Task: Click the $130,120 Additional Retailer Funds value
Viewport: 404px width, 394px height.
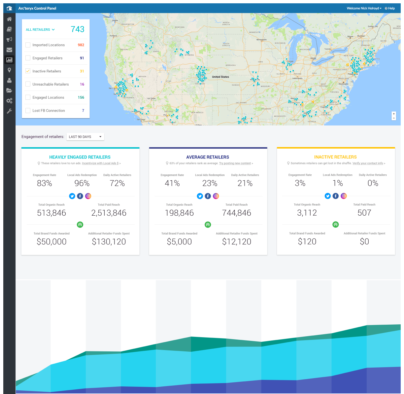Action: click(x=109, y=242)
